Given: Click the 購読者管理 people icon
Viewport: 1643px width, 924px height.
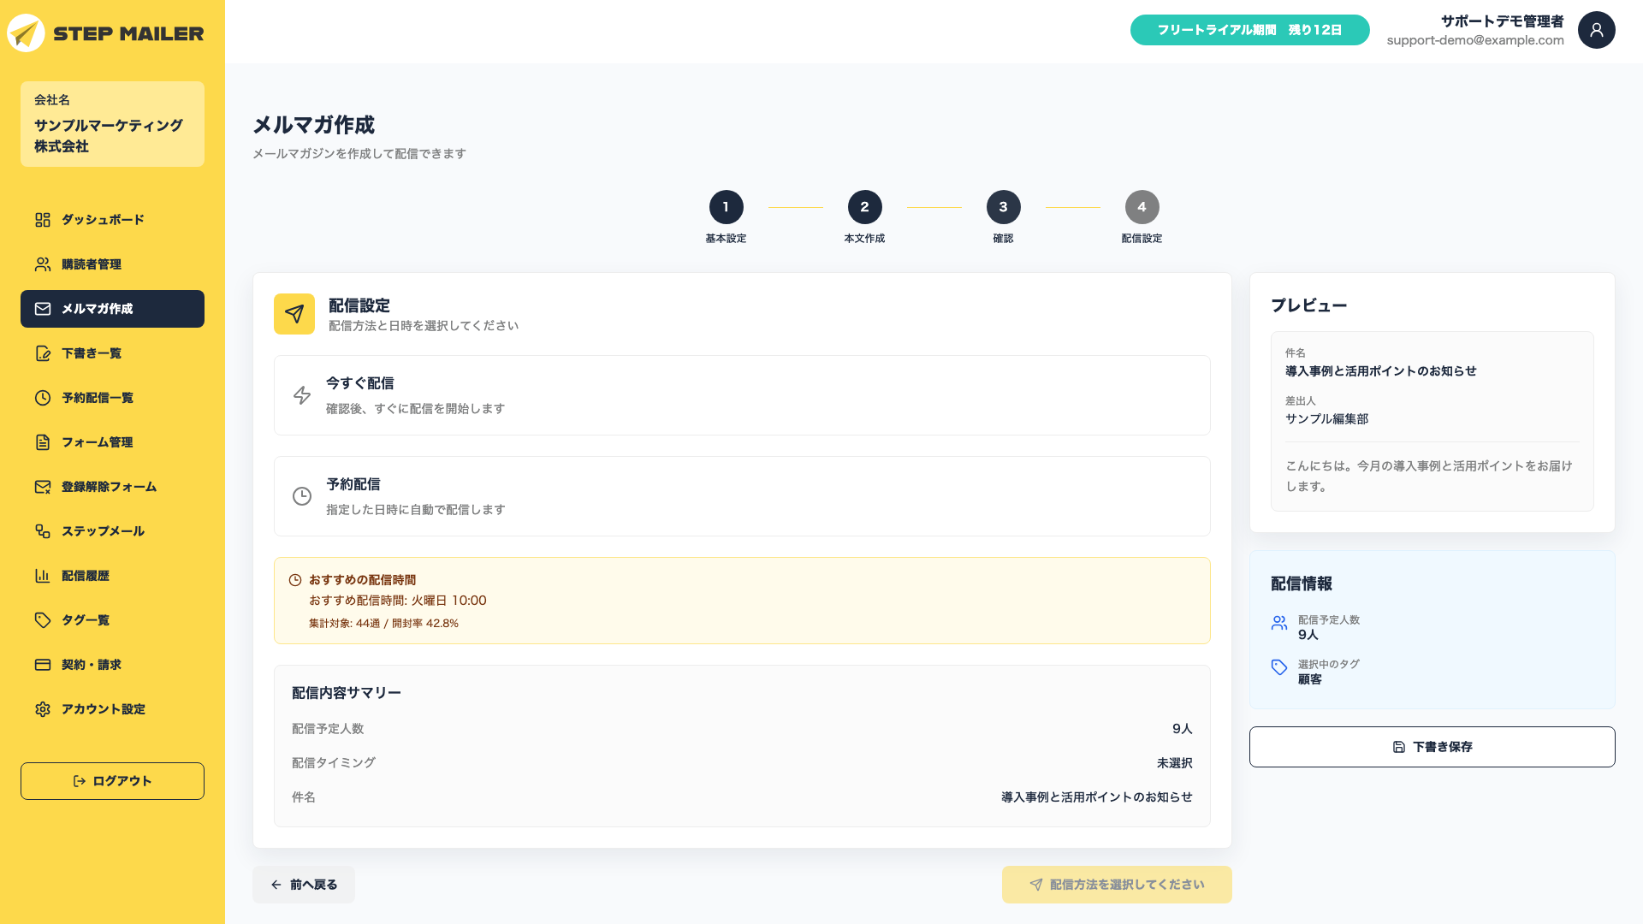Looking at the screenshot, I should (43, 264).
